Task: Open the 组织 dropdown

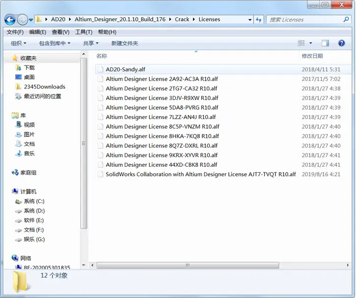Action: (18, 43)
